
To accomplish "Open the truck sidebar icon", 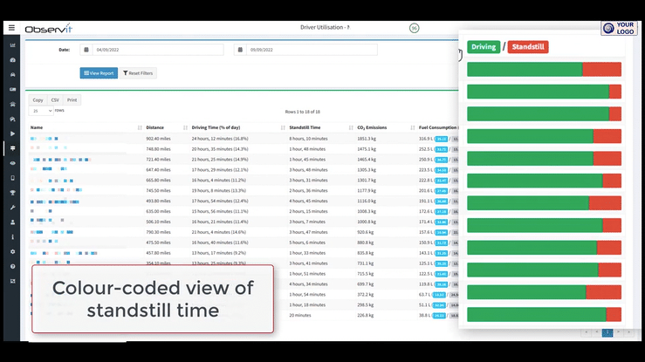I will click(x=13, y=89).
